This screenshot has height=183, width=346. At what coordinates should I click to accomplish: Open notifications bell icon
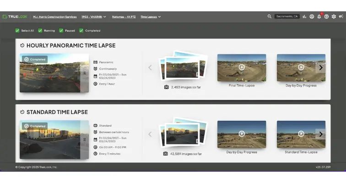pos(319,16)
